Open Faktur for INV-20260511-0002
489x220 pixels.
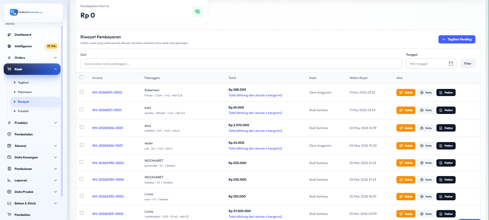[446, 92]
